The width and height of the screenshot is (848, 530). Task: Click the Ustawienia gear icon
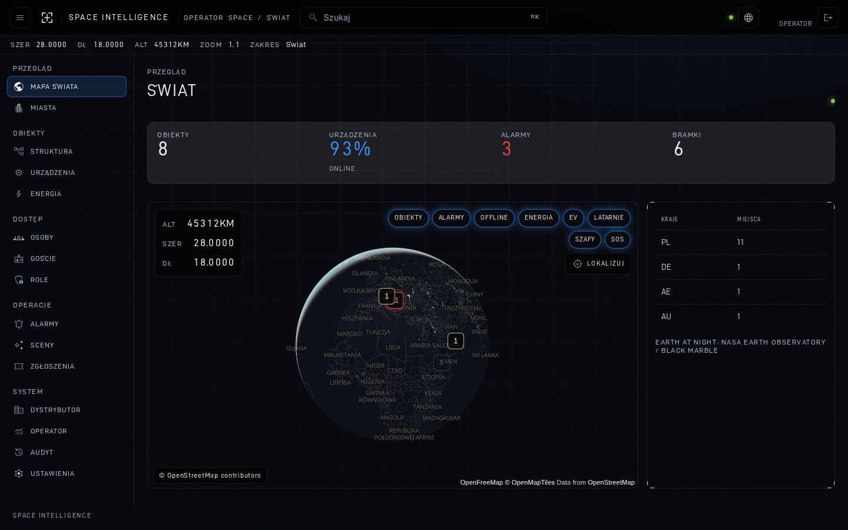pyautogui.click(x=19, y=473)
